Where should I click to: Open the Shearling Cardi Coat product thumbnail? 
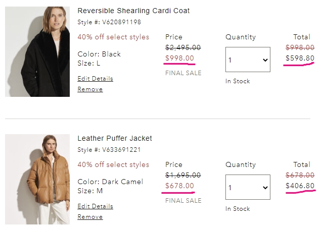pos(37,51)
